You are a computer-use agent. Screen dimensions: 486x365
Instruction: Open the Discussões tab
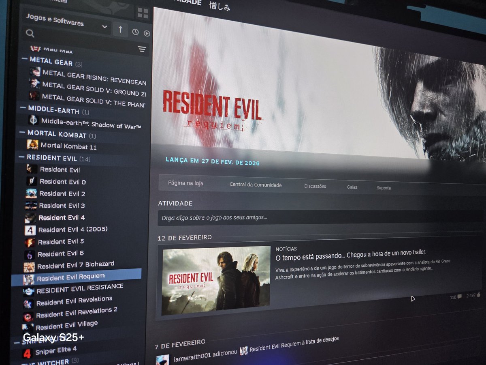point(315,186)
